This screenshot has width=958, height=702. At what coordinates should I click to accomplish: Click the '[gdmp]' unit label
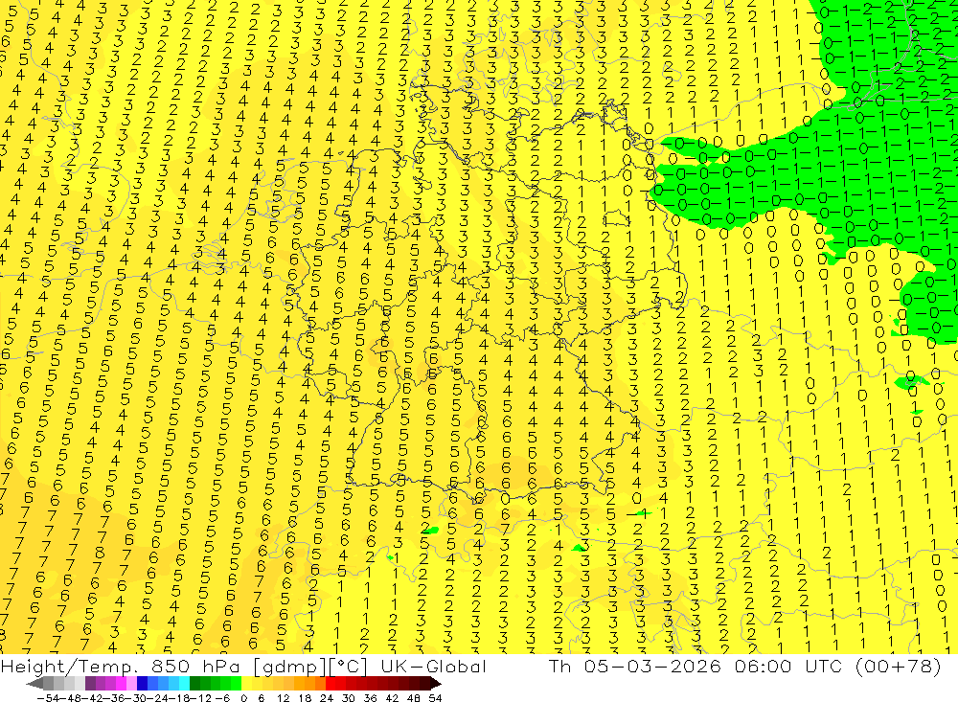[x=289, y=667]
